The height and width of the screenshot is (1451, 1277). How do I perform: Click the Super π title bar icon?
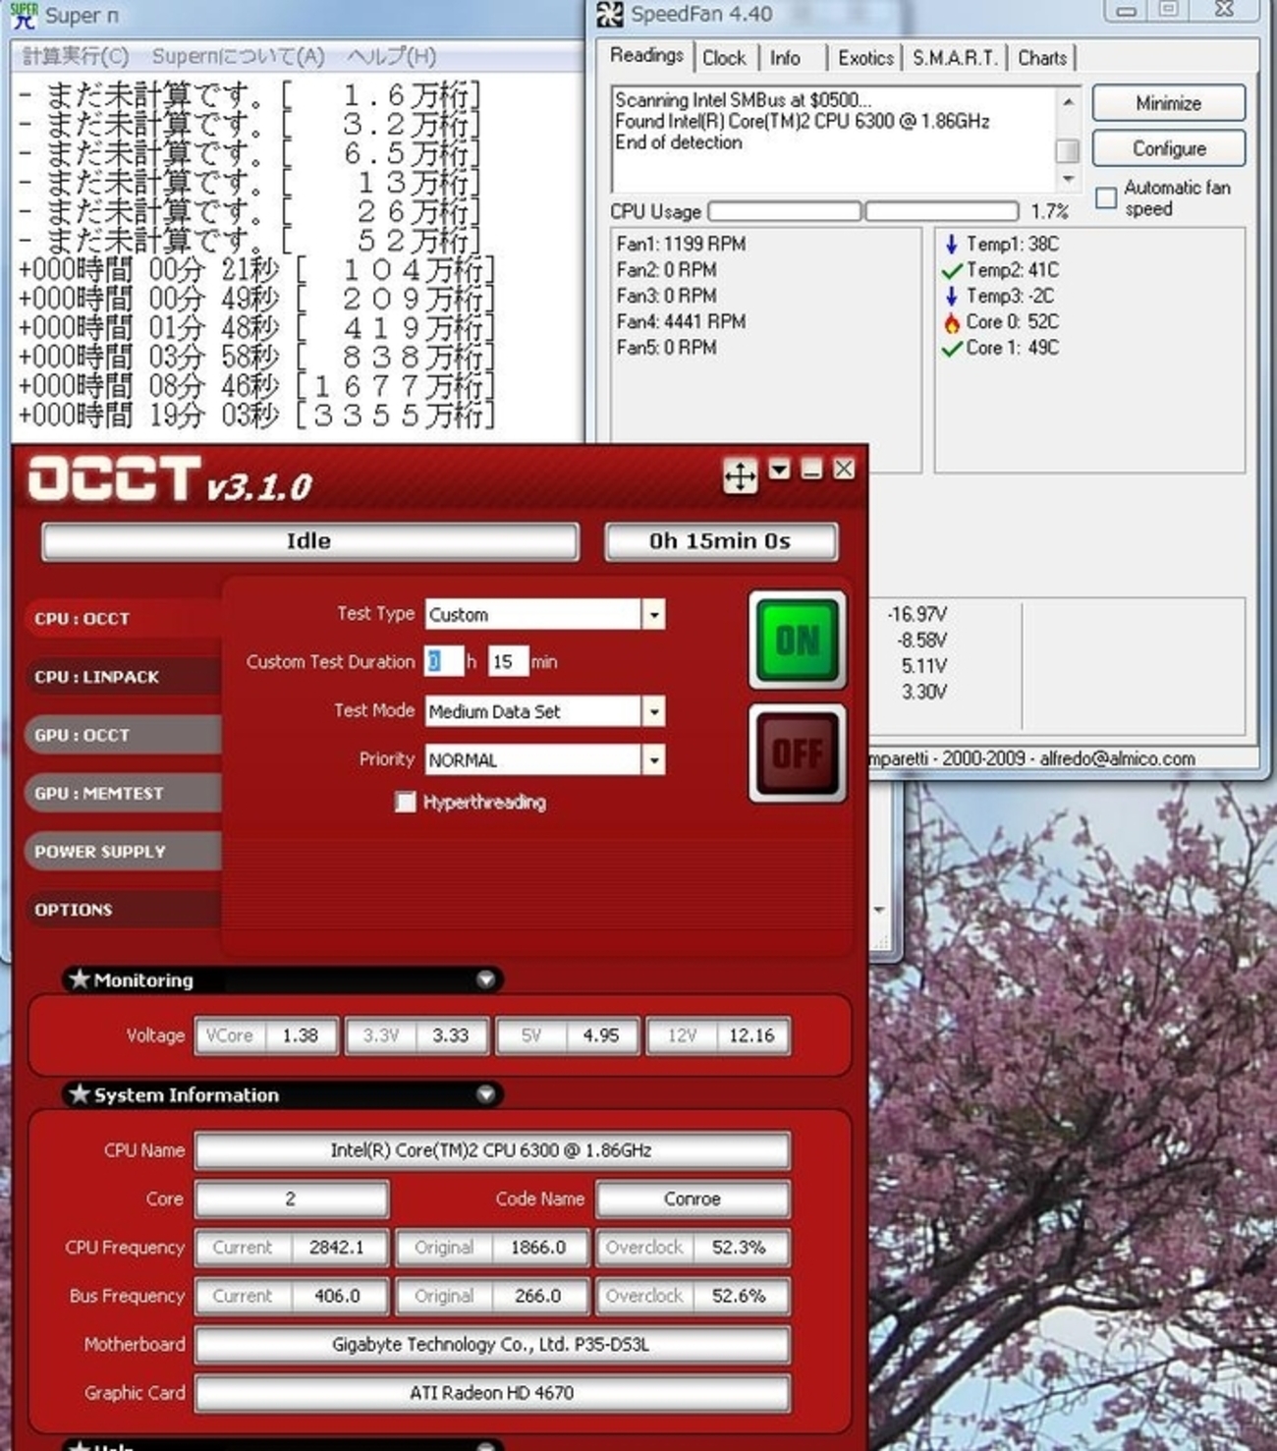click(x=24, y=15)
